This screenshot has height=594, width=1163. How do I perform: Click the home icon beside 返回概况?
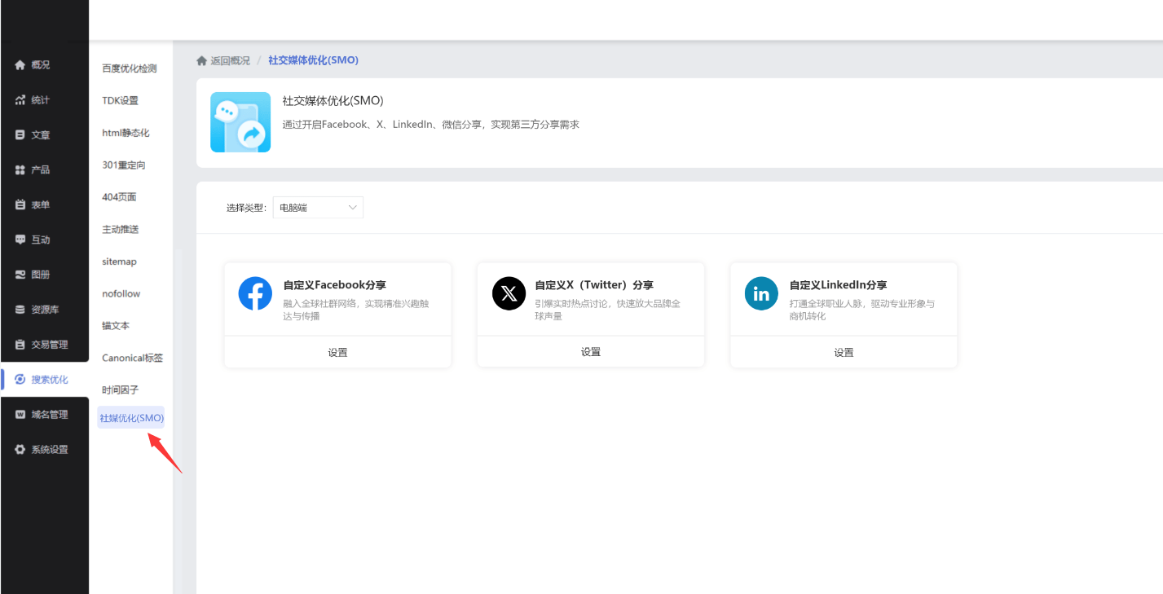click(201, 60)
